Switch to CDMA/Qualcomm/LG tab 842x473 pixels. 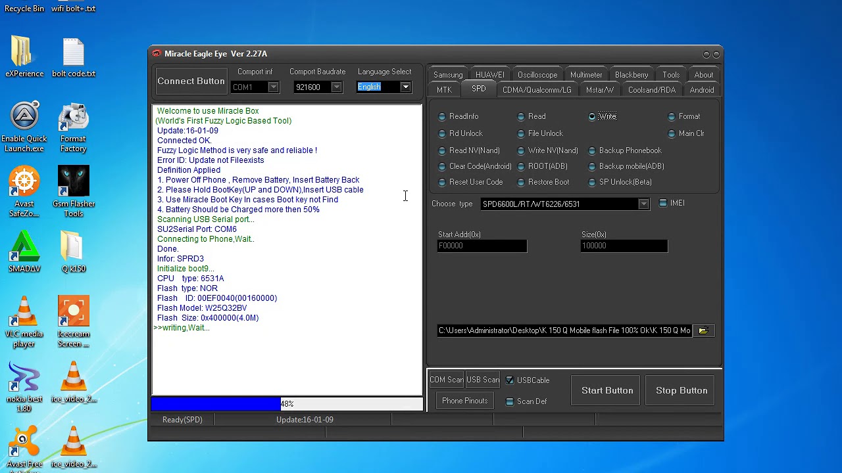(x=537, y=90)
